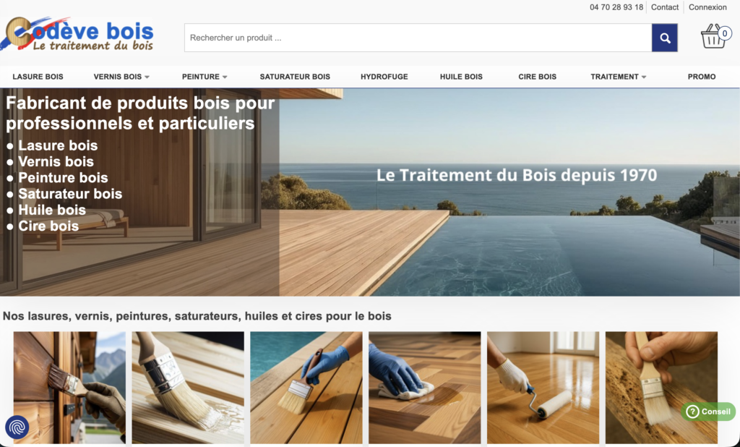Click the Conseil help bubble
Image resolution: width=740 pixels, height=447 pixels.
[x=708, y=412]
